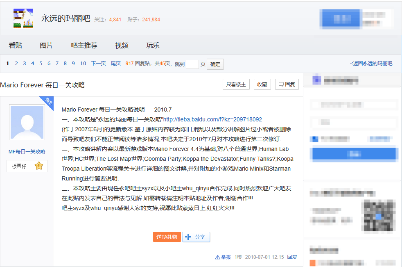Click the 永远的玛丽吧 forum avatar image
The width and height of the screenshot is (402, 267).
[23, 18]
